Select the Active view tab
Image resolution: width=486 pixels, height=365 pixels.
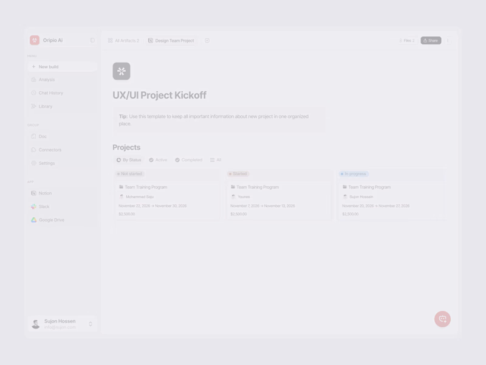[158, 160]
